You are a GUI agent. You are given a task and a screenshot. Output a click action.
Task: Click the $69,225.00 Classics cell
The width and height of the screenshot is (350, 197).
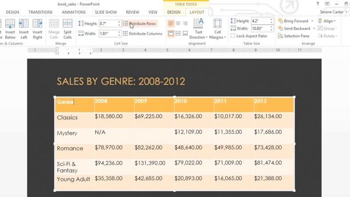click(154, 120)
